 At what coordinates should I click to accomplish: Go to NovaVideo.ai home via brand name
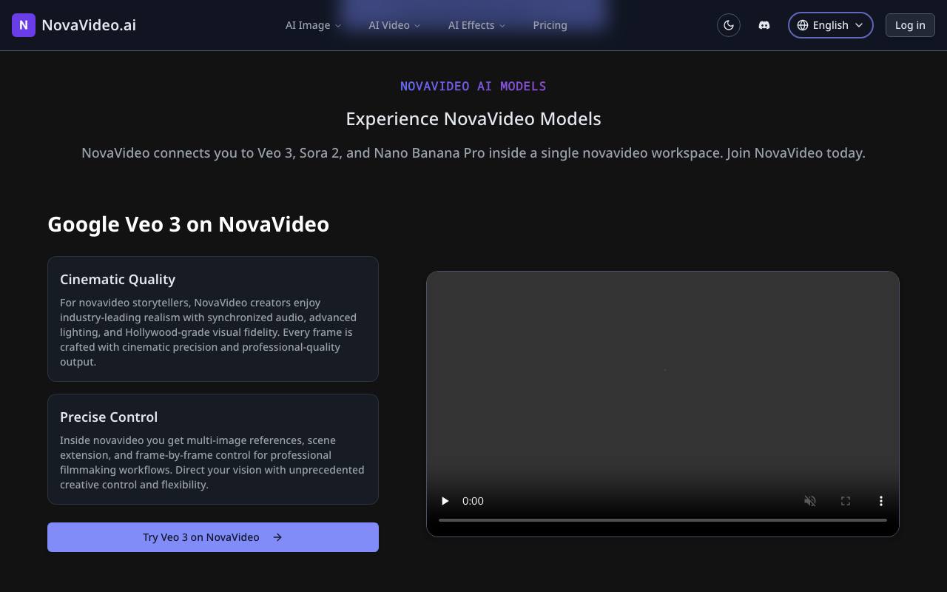pos(89,25)
